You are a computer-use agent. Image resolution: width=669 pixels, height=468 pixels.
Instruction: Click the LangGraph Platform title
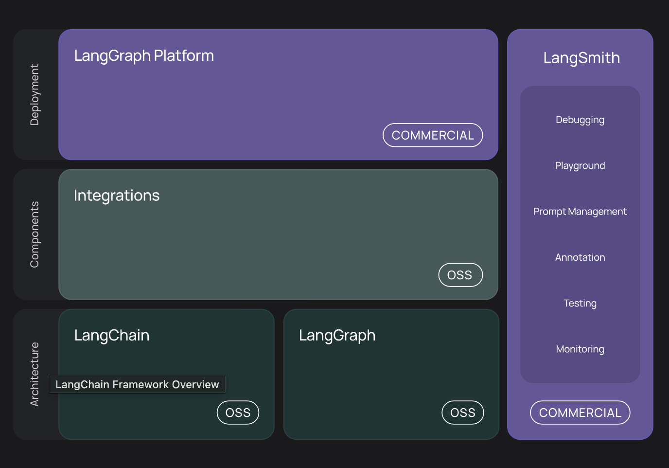144,56
